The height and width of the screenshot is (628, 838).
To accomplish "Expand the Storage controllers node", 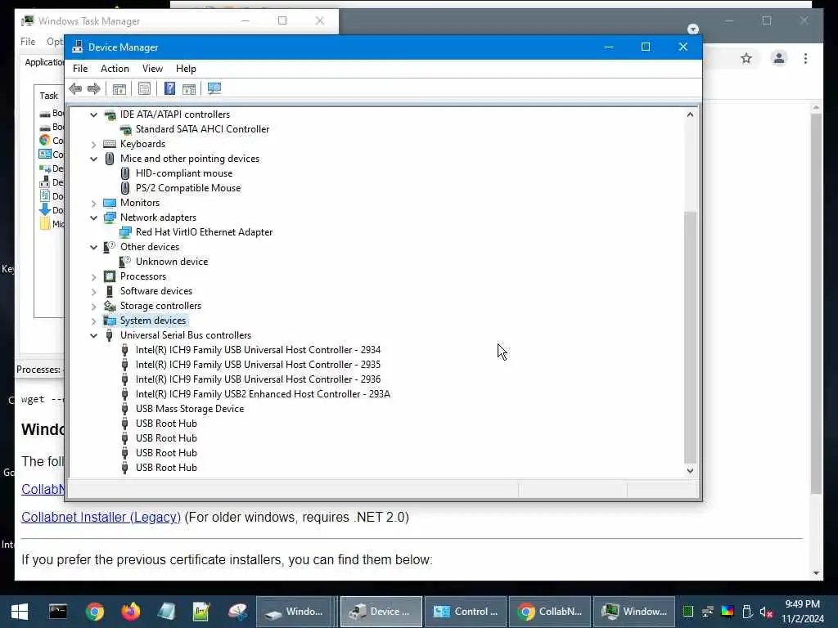I will point(94,306).
